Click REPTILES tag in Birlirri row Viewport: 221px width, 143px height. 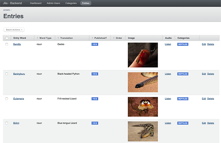click(183, 123)
